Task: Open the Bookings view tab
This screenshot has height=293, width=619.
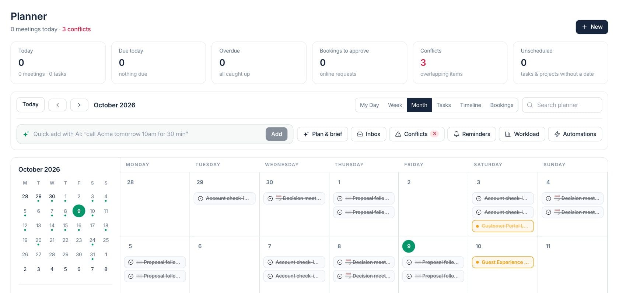Action: [x=501, y=105]
